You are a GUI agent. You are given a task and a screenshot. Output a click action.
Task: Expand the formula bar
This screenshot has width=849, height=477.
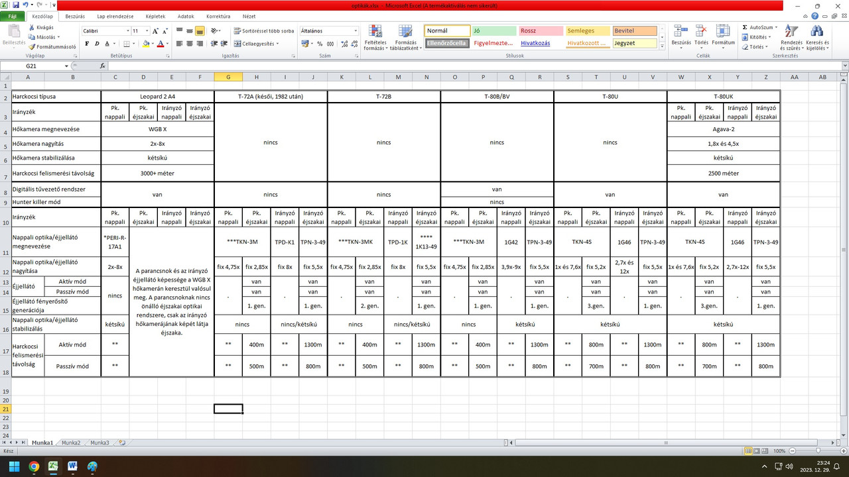coord(844,66)
